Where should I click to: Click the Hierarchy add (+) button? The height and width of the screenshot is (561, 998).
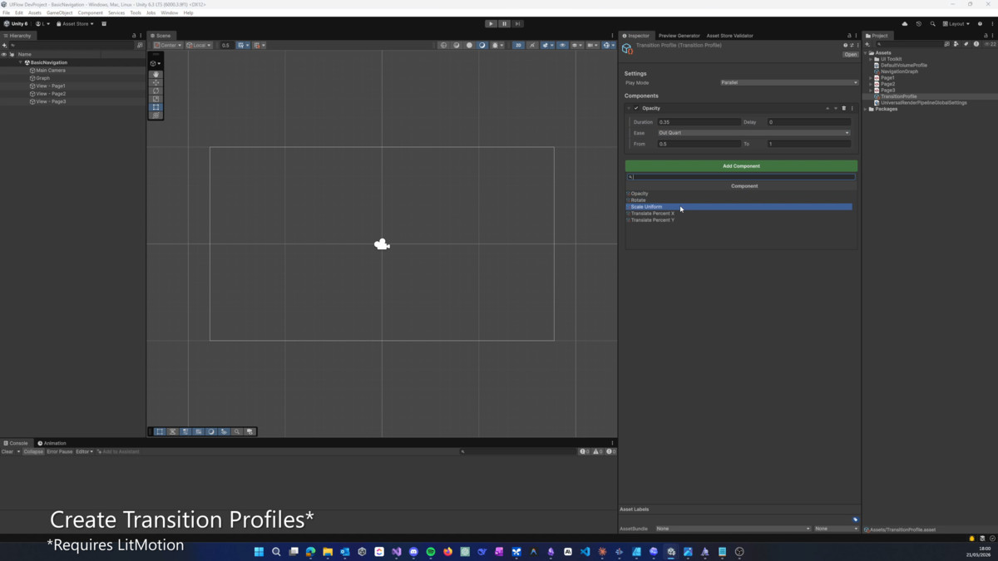coord(5,45)
